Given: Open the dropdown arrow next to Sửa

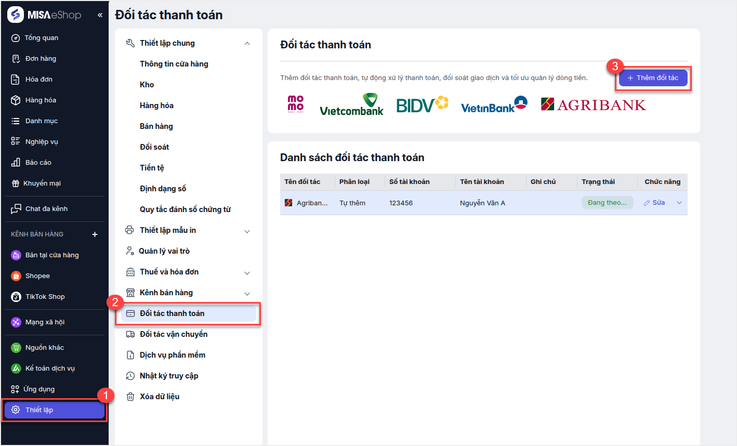Looking at the screenshot, I should [679, 203].
